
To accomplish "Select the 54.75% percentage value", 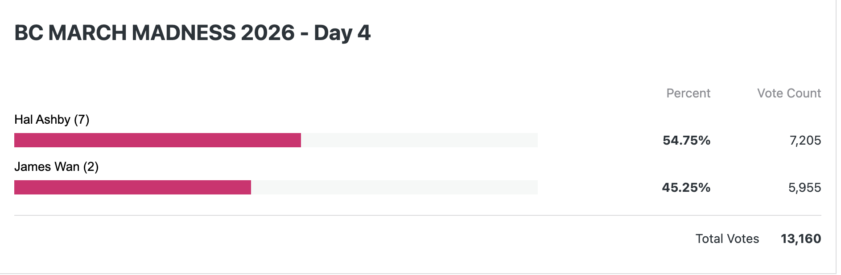I will (x=686, y=141).
